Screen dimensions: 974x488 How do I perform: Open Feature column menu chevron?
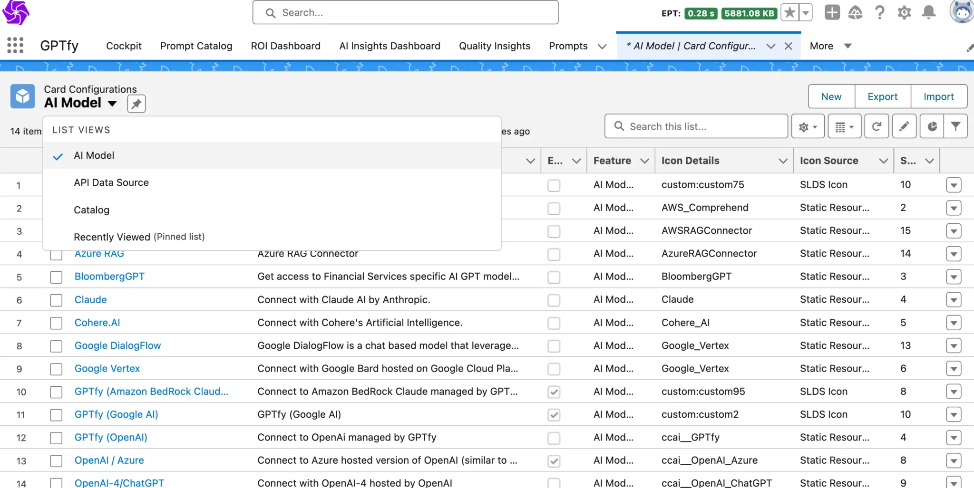click(x=644, y=161)
